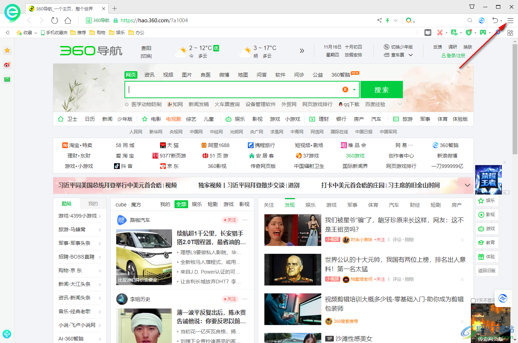Switch to the 我的 sites tab
518x343 pixels.
point(93,203)
